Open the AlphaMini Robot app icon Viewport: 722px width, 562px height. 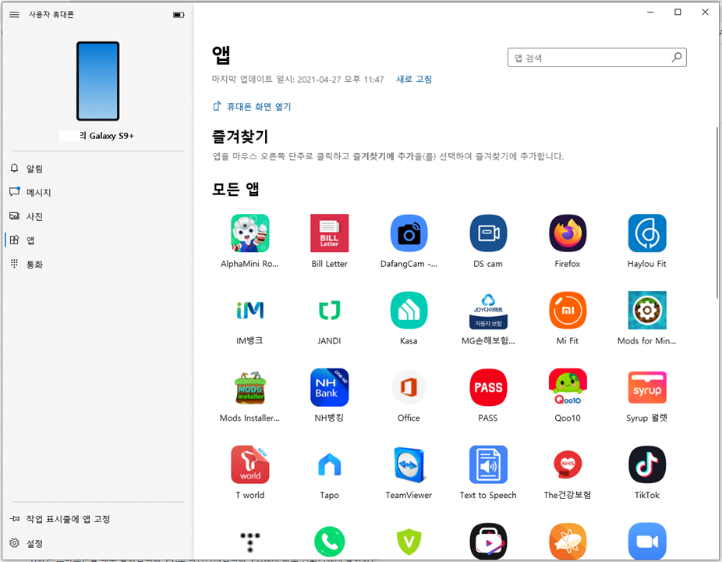pos(250,233)
